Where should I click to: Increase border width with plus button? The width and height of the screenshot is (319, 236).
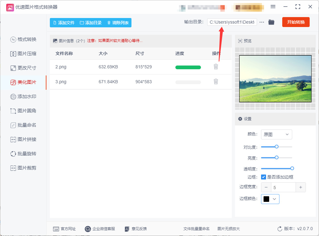[x=301, y=187]
